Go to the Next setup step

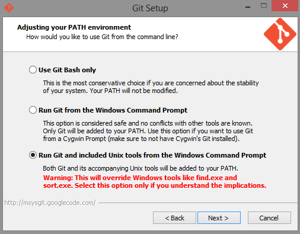(219, 218)
